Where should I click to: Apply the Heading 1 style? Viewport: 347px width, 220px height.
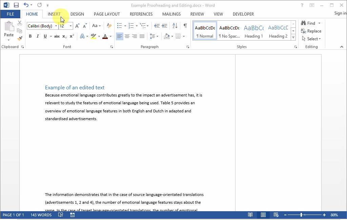[x=254, y=30]
